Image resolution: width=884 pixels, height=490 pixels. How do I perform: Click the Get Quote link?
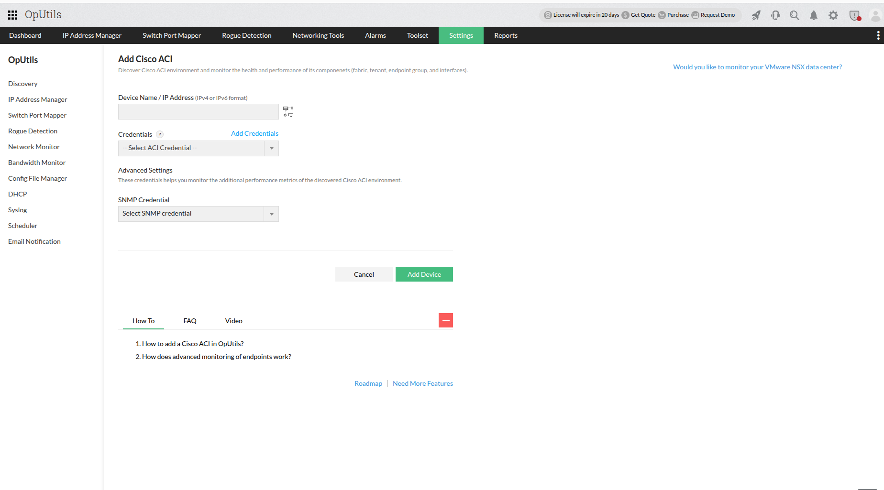[x=643, y=15]
